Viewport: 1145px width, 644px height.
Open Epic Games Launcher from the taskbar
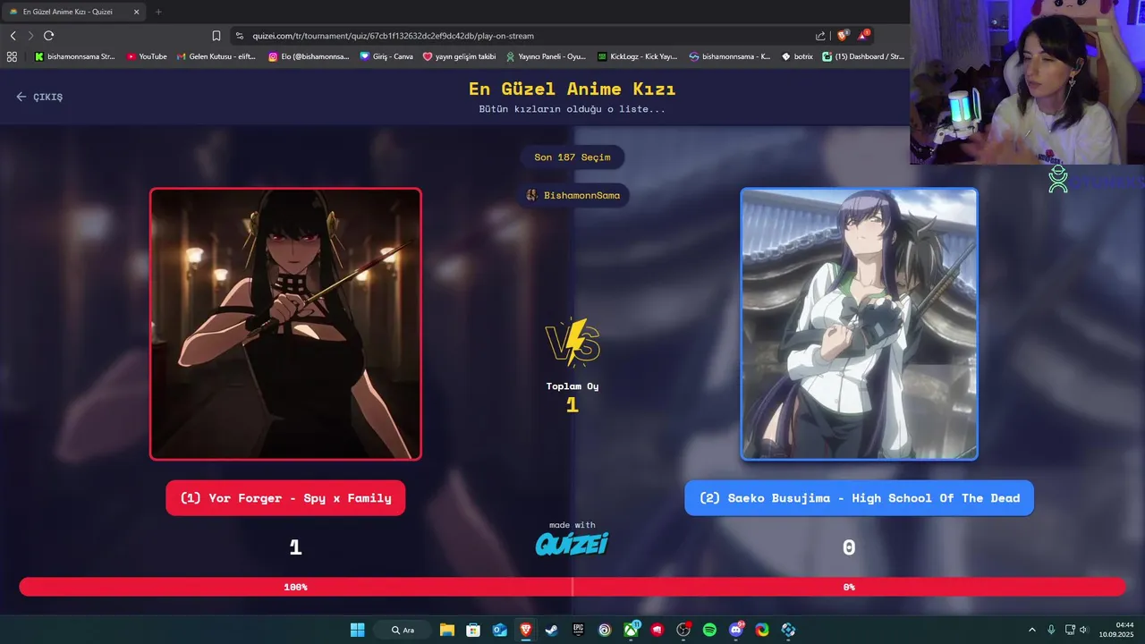tap(578, 630)
